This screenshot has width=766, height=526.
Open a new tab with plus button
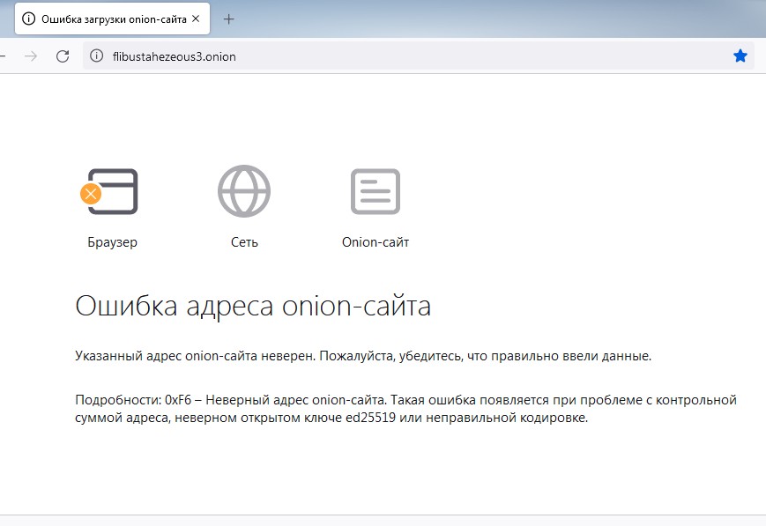[x=228, y=19]
